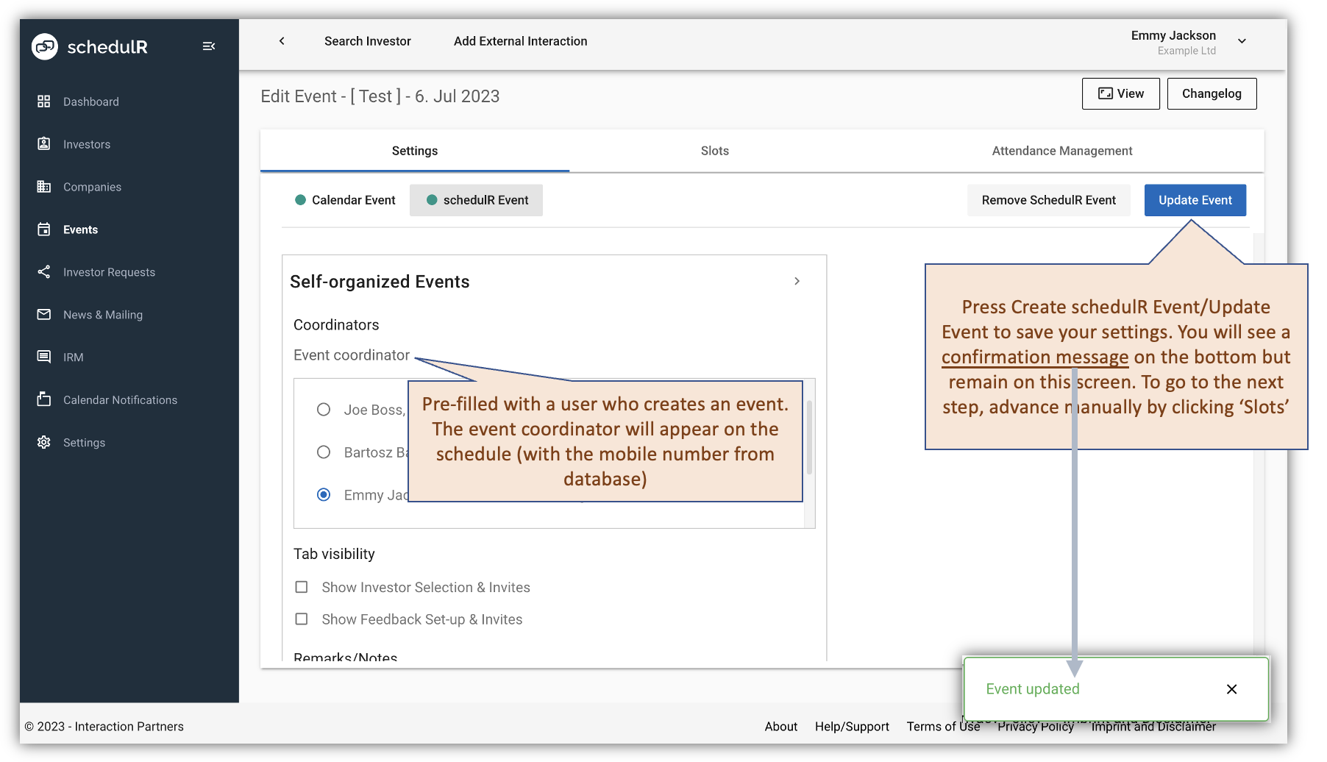Open Calendar Notifications
1327x762 pixels.
[x=119, y=399]
